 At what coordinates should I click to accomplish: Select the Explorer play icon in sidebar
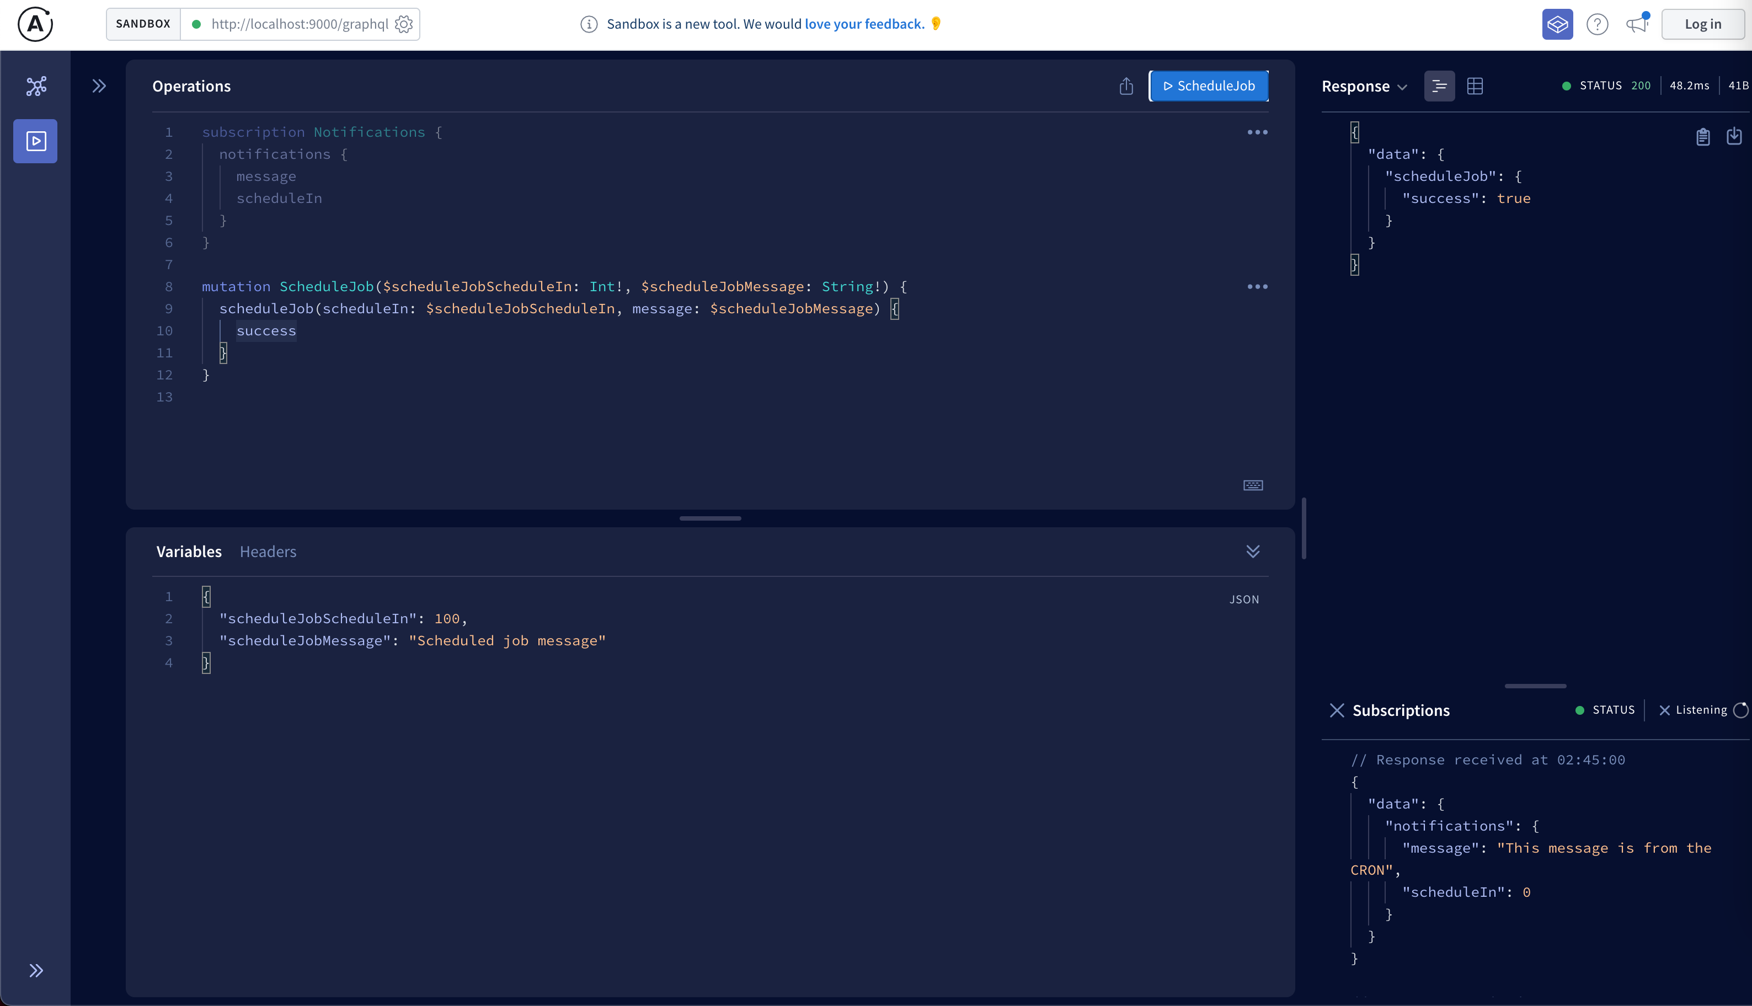tap(36, 141)
